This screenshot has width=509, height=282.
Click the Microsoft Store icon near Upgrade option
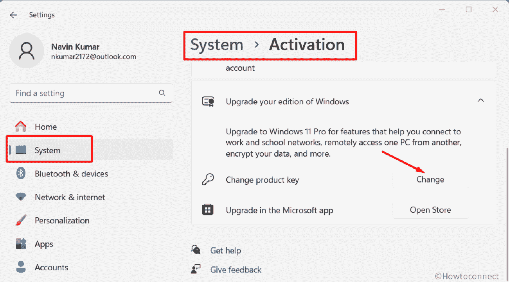point(207,210)
